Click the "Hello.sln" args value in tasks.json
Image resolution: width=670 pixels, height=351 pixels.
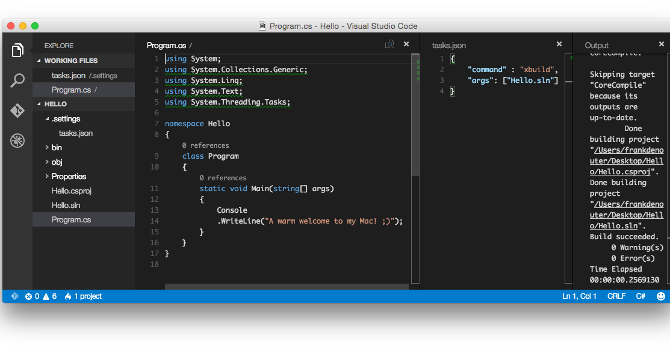pyautogui.click(x=530, y=80)
